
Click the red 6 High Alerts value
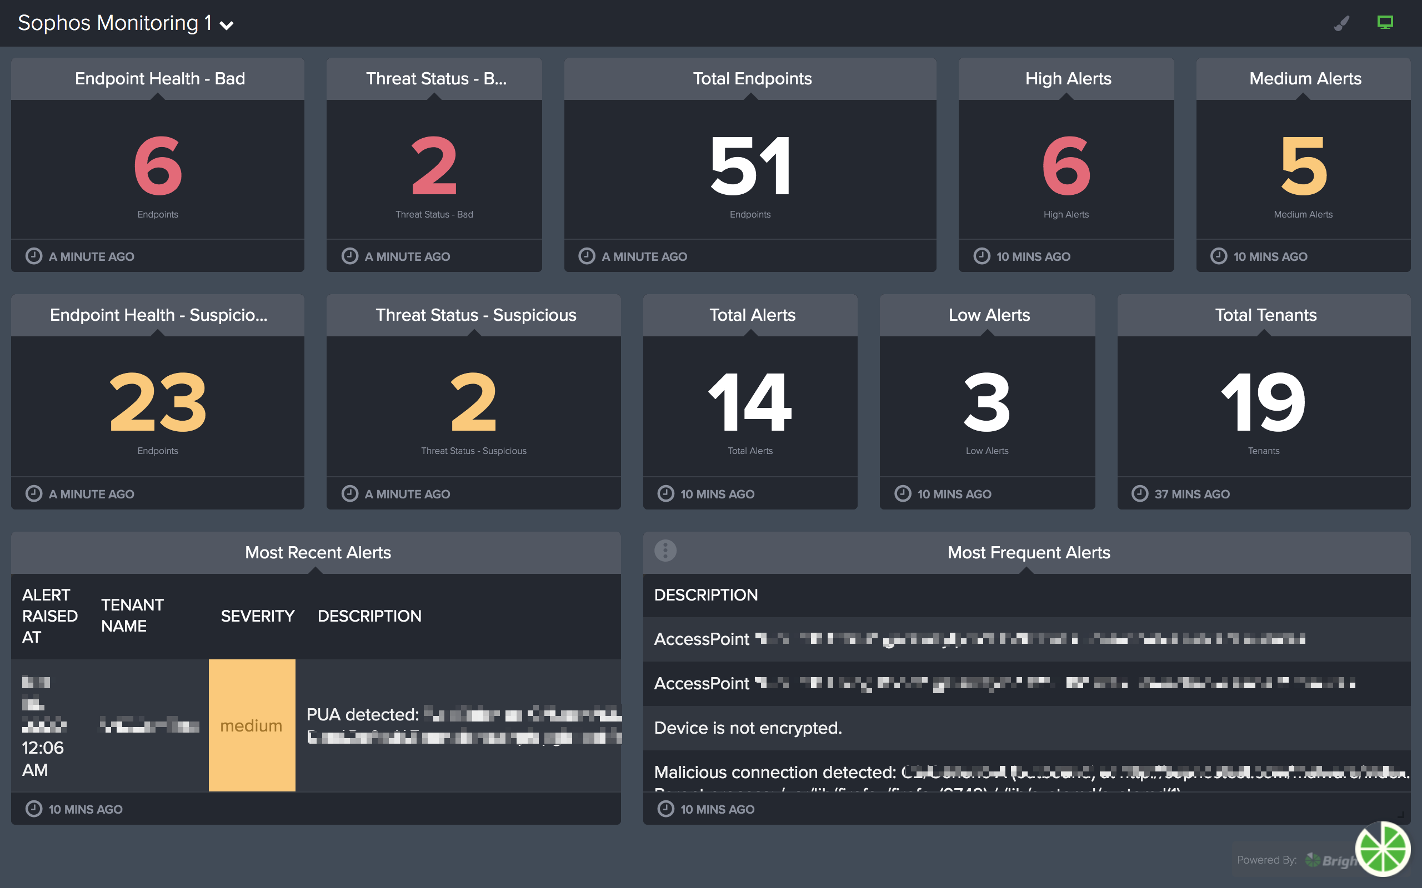(x=1066, y=165)
